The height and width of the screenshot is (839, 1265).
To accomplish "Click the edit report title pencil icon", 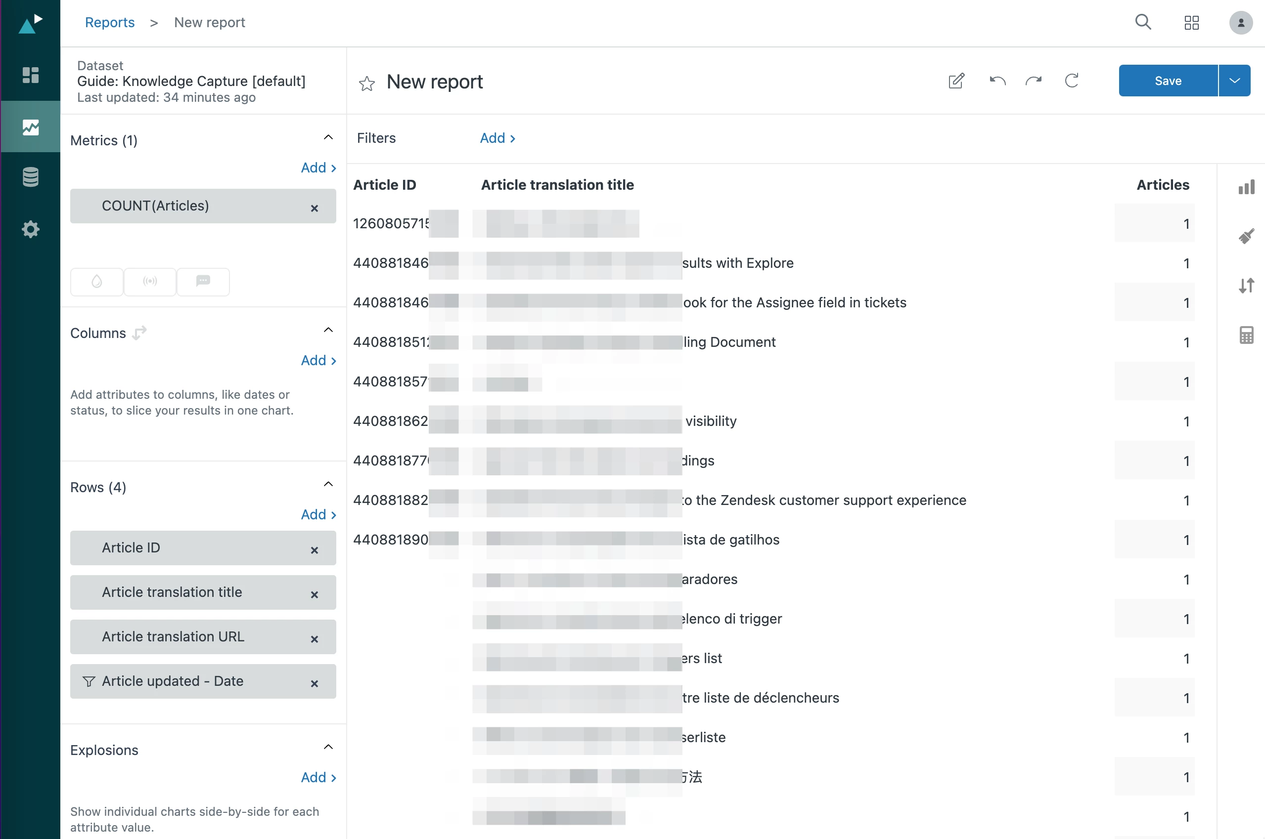I will click(x=956, y=81).
